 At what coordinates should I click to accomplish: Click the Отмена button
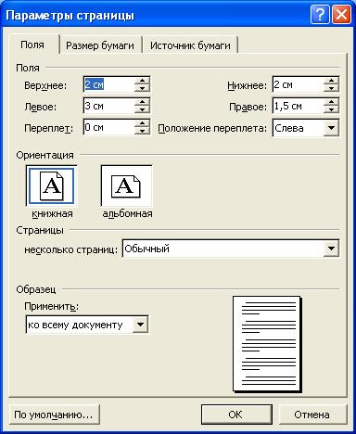(x=311, y=415)
